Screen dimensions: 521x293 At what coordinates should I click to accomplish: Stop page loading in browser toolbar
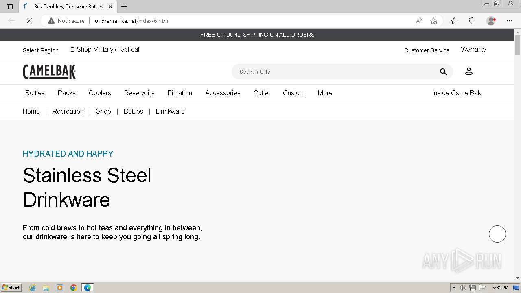pyautogui.click(x=29, y=21)
